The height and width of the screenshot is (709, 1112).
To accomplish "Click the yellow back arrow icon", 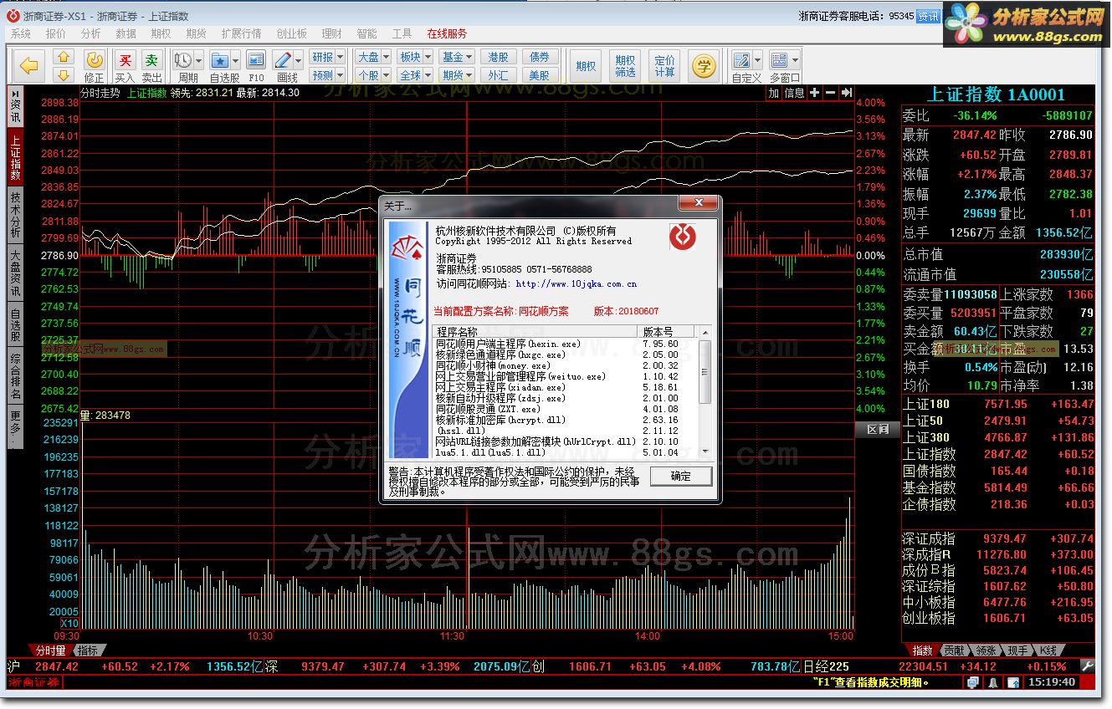I will pos(29,65).
